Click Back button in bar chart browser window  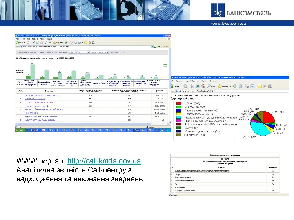click(x=19, y=43)
